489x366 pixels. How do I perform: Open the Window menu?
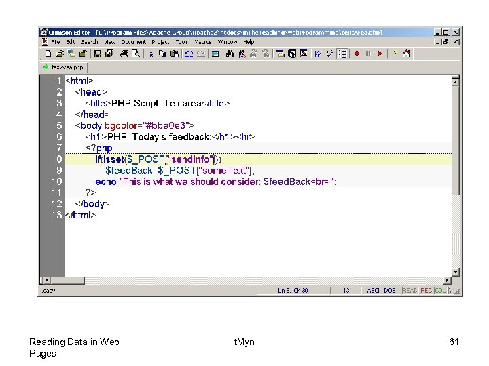228,42
